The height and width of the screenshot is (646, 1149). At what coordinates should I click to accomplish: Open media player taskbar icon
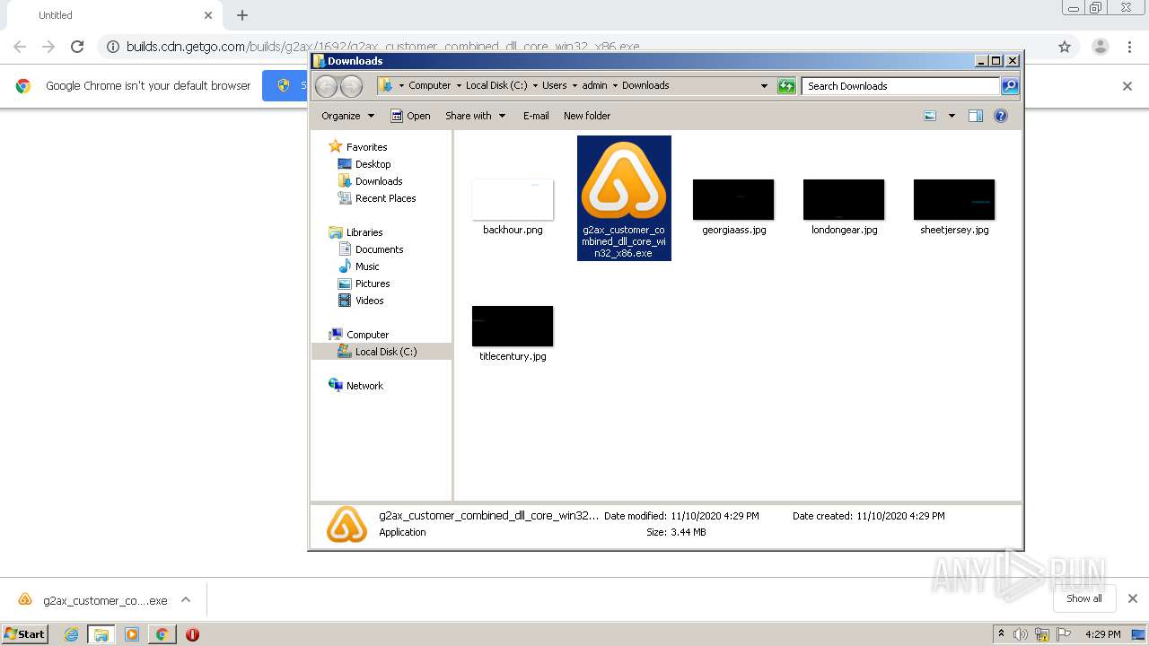tap(132, 634)
